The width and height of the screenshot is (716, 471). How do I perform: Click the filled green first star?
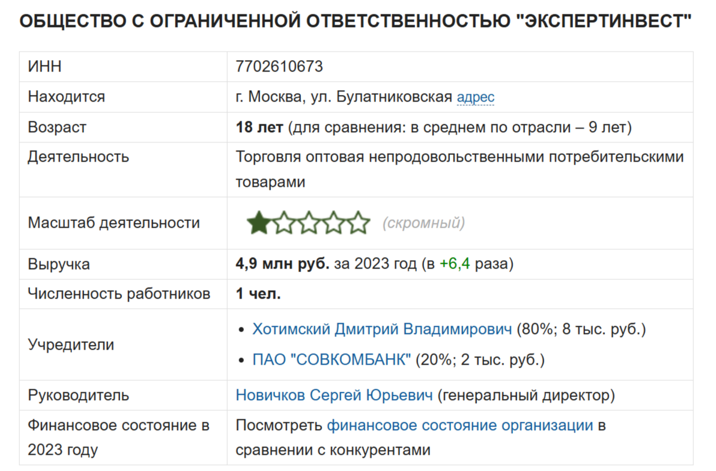(259, 223)
